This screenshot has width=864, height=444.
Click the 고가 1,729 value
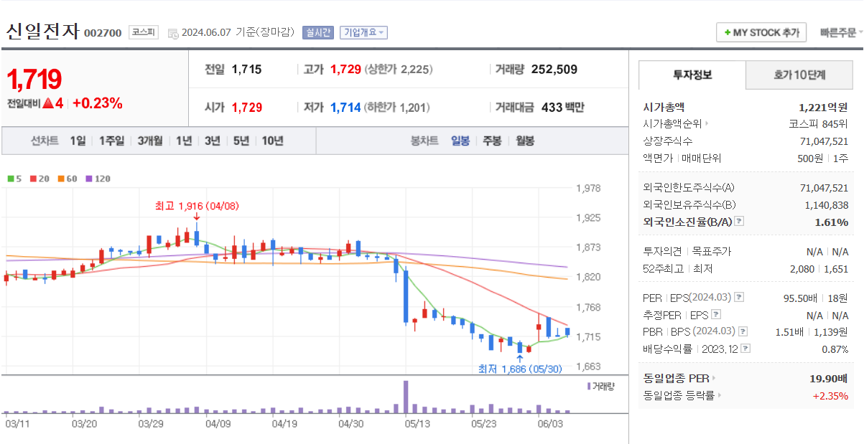coord(345,70)
